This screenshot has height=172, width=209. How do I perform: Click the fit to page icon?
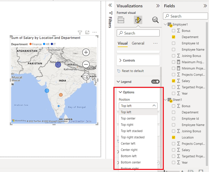201,171
